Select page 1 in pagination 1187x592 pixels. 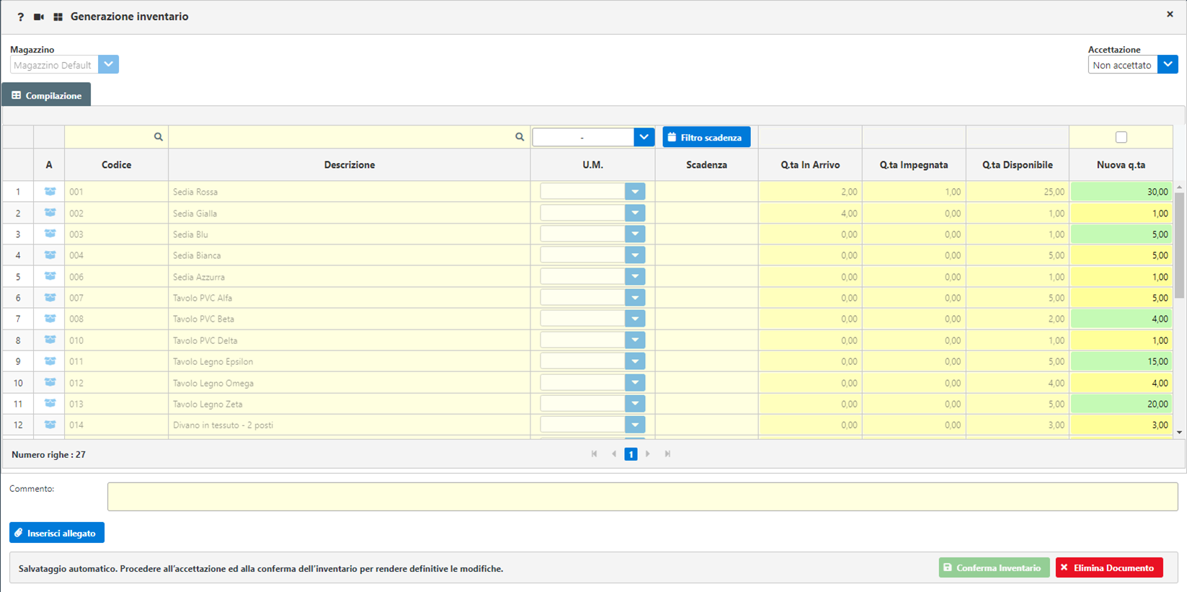(x=631, y=454)
